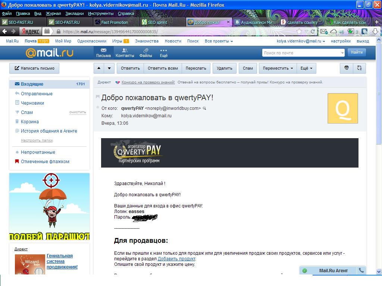This screenshot has height=286, width=382.
Task: Expand the Переместить dropdown
Action: click(278, 69)
